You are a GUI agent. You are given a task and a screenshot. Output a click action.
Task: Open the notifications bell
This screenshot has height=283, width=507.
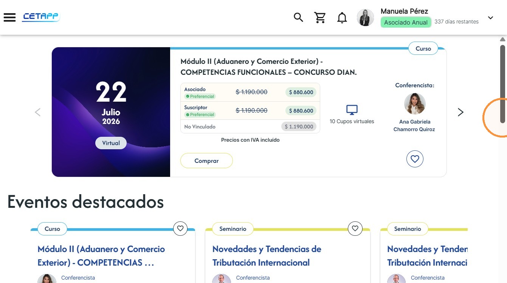(342, 18)
